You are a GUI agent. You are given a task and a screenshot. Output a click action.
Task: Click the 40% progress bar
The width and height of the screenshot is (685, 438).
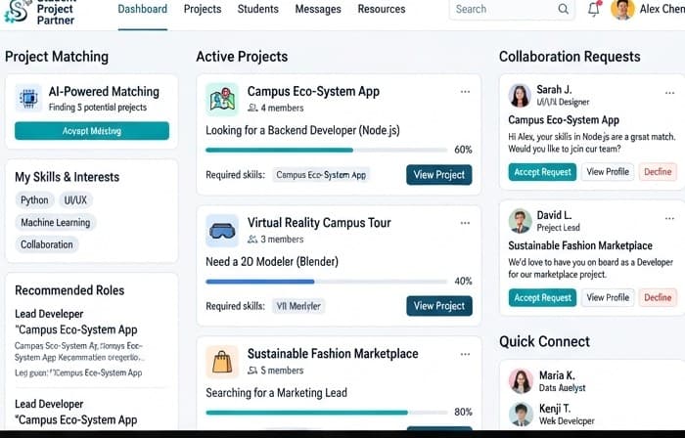326,282
